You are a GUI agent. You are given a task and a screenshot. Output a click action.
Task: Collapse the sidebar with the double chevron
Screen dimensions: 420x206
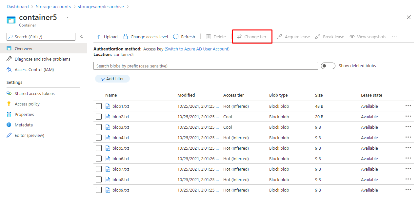pos(82,37)
